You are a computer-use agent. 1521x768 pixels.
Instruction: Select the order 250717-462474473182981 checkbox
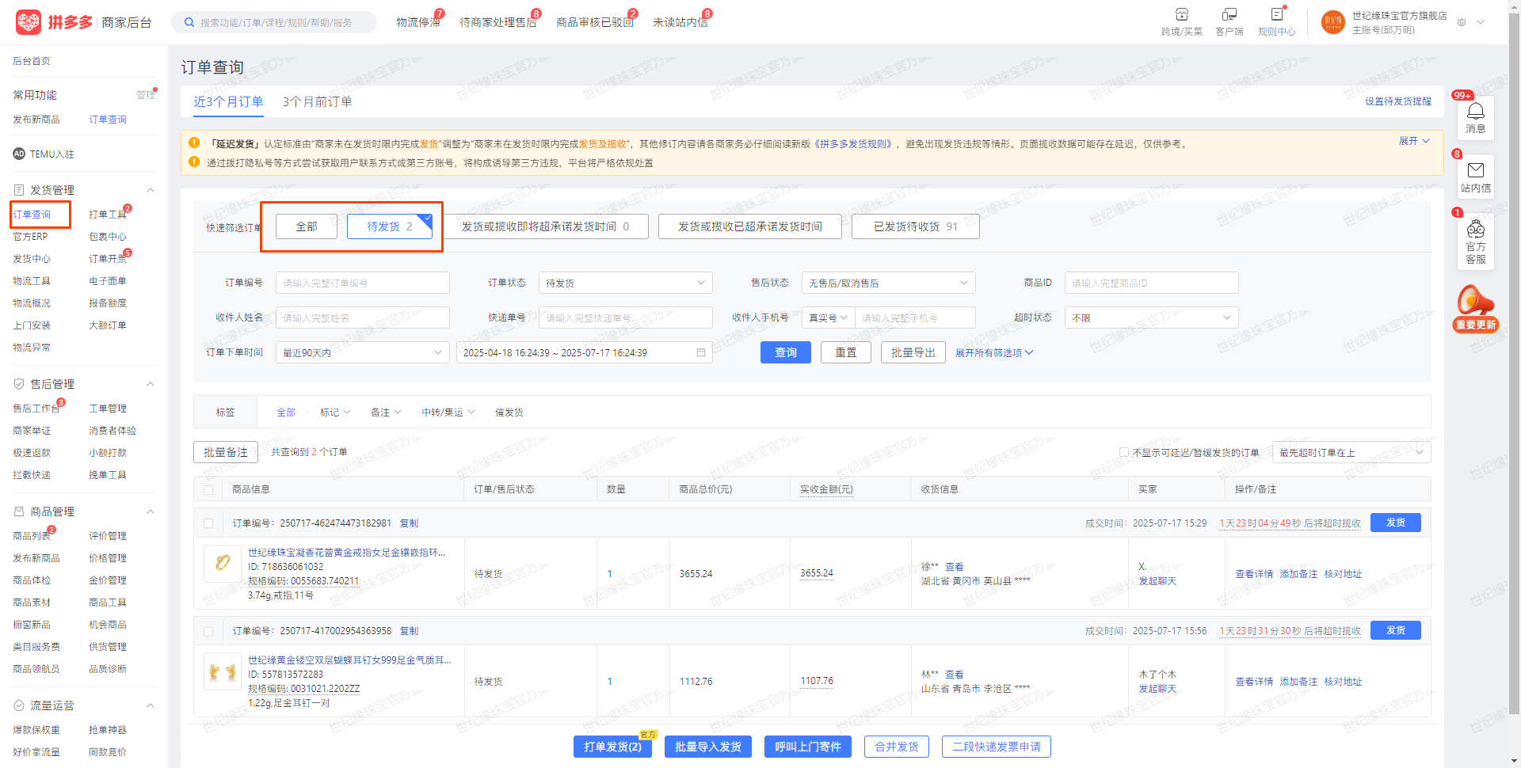208,523
